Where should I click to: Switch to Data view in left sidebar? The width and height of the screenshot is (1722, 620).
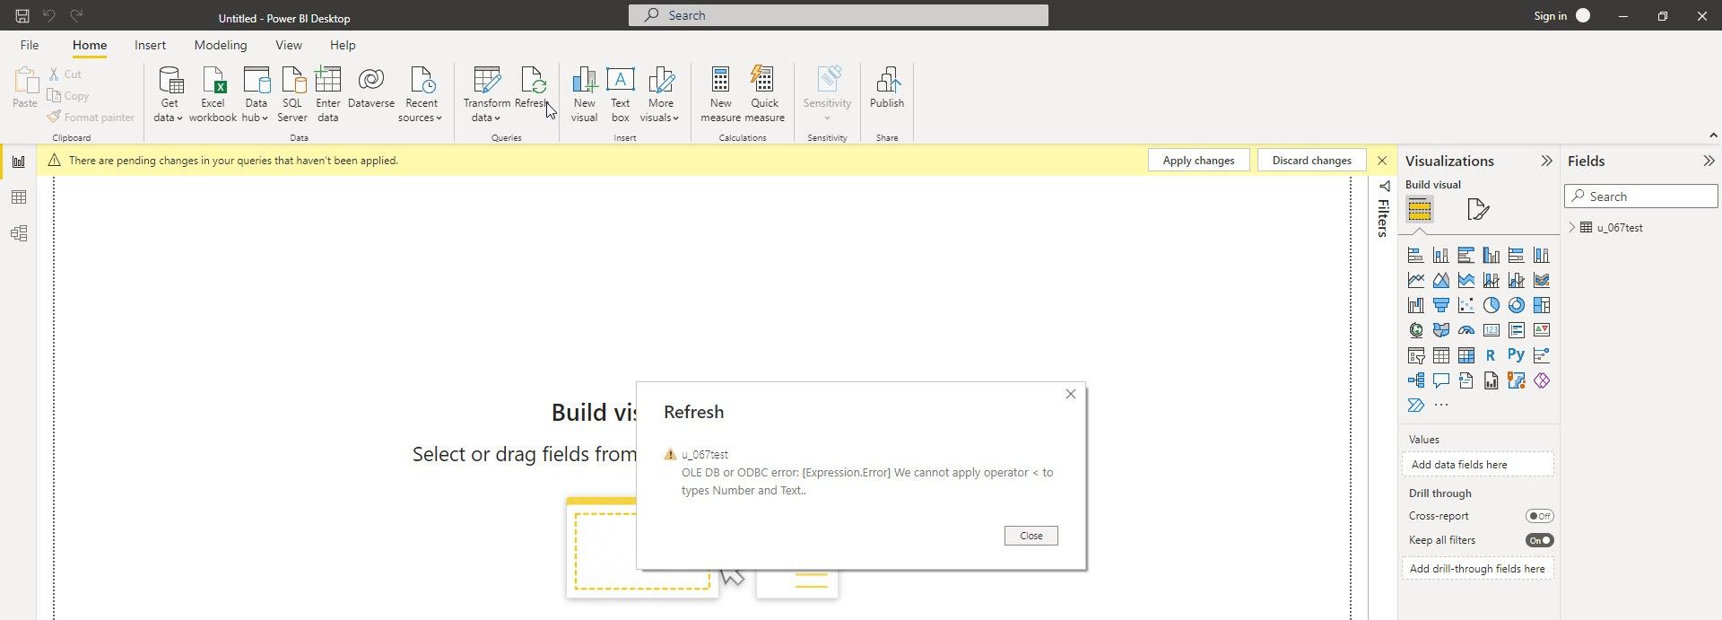[19, 197]
